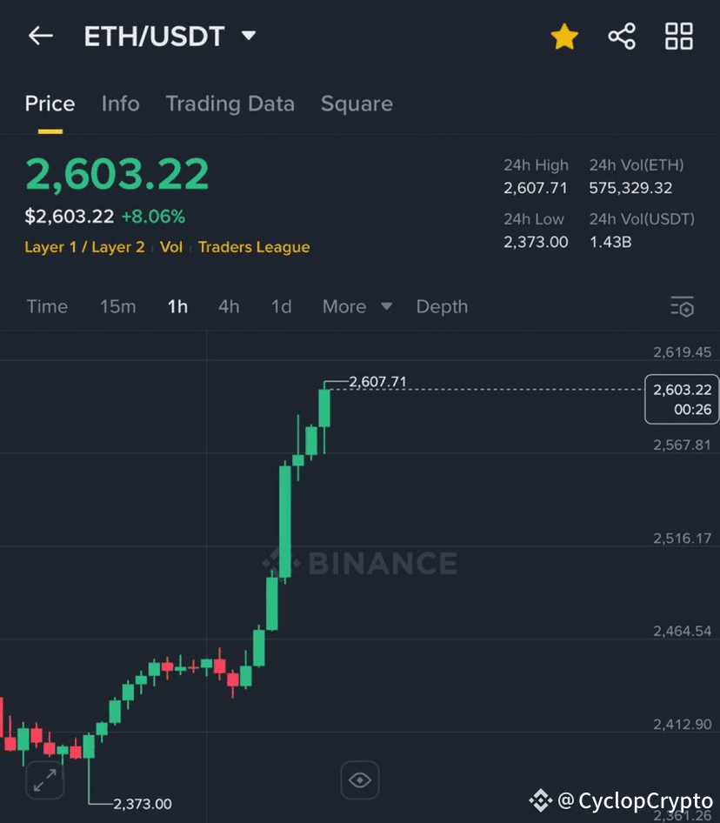Click the current price label box 2,603.22 00:26
Screen dimensions: 720x823
point(682,399)
